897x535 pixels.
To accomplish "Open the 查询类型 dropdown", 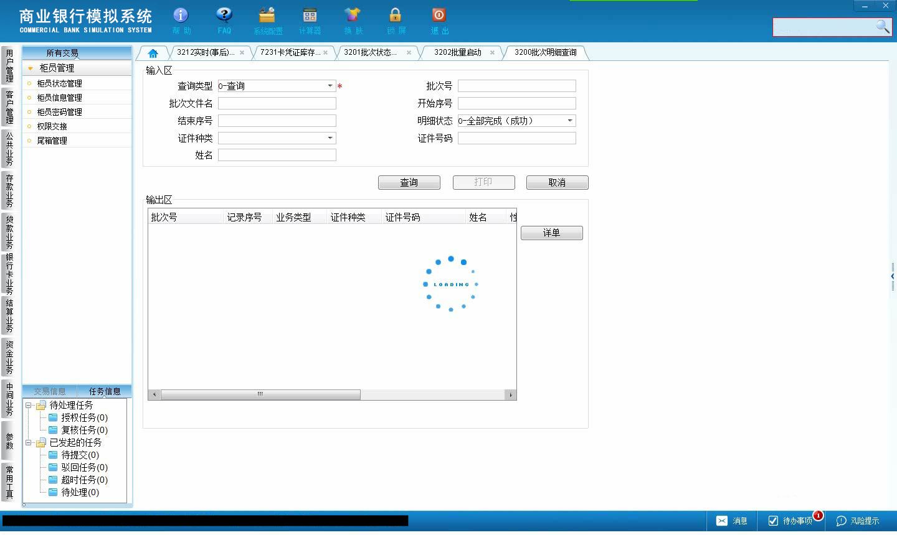I will click(330, 86).
